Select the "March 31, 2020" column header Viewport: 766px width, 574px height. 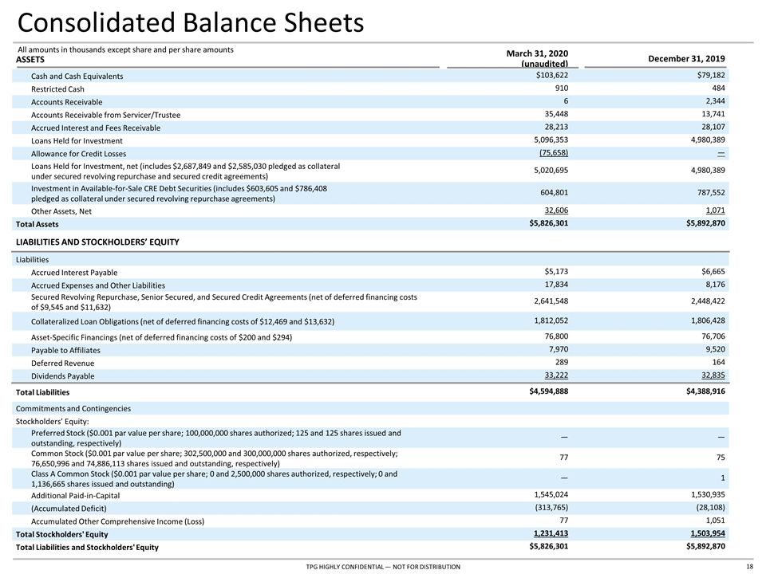tap(537, 53)
